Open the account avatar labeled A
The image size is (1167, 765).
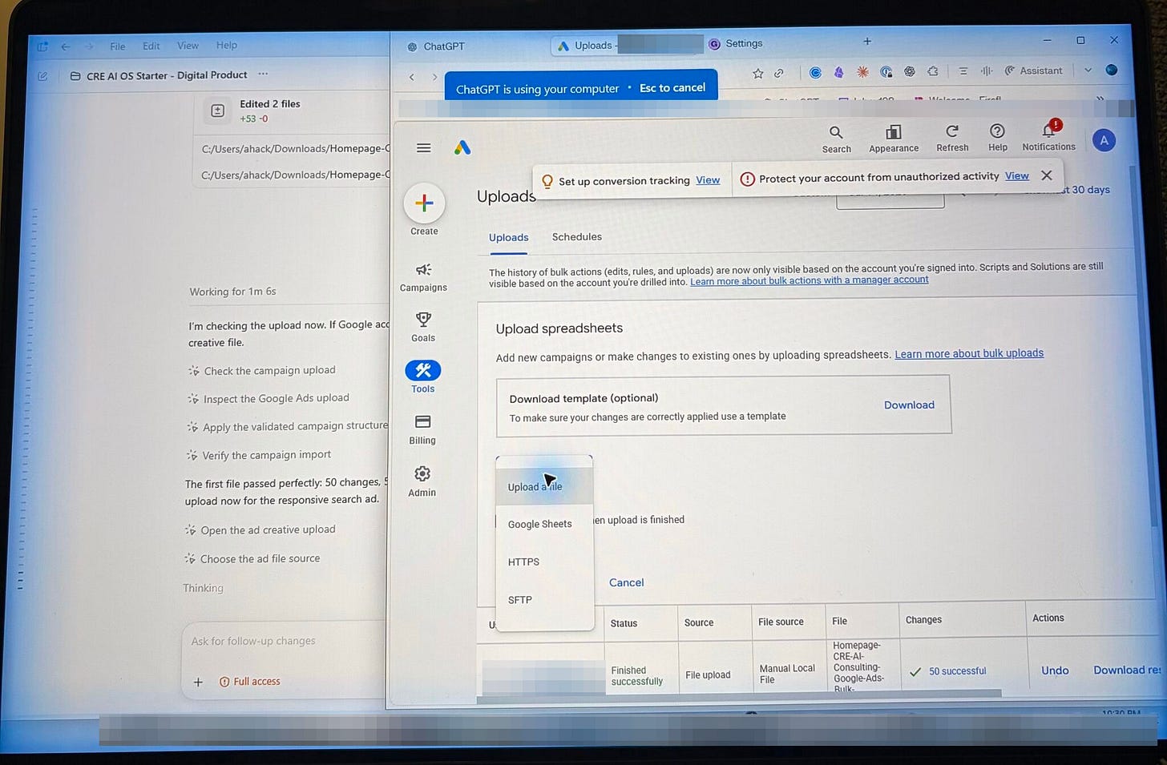click(1104, 140)
